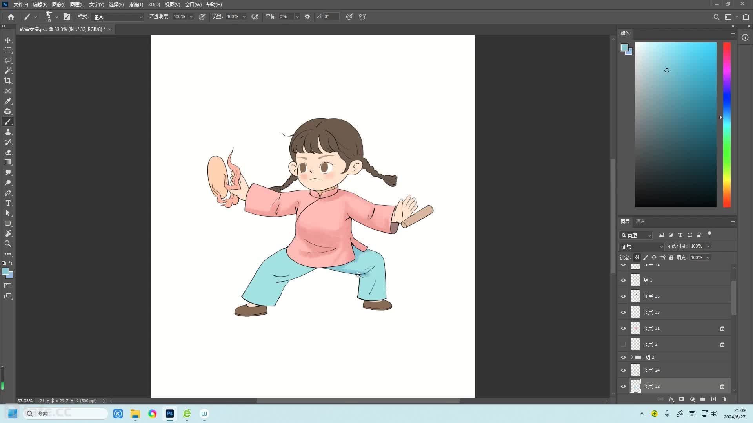Select the Dodge tool
753x423 pixels.
click(8, 183)
